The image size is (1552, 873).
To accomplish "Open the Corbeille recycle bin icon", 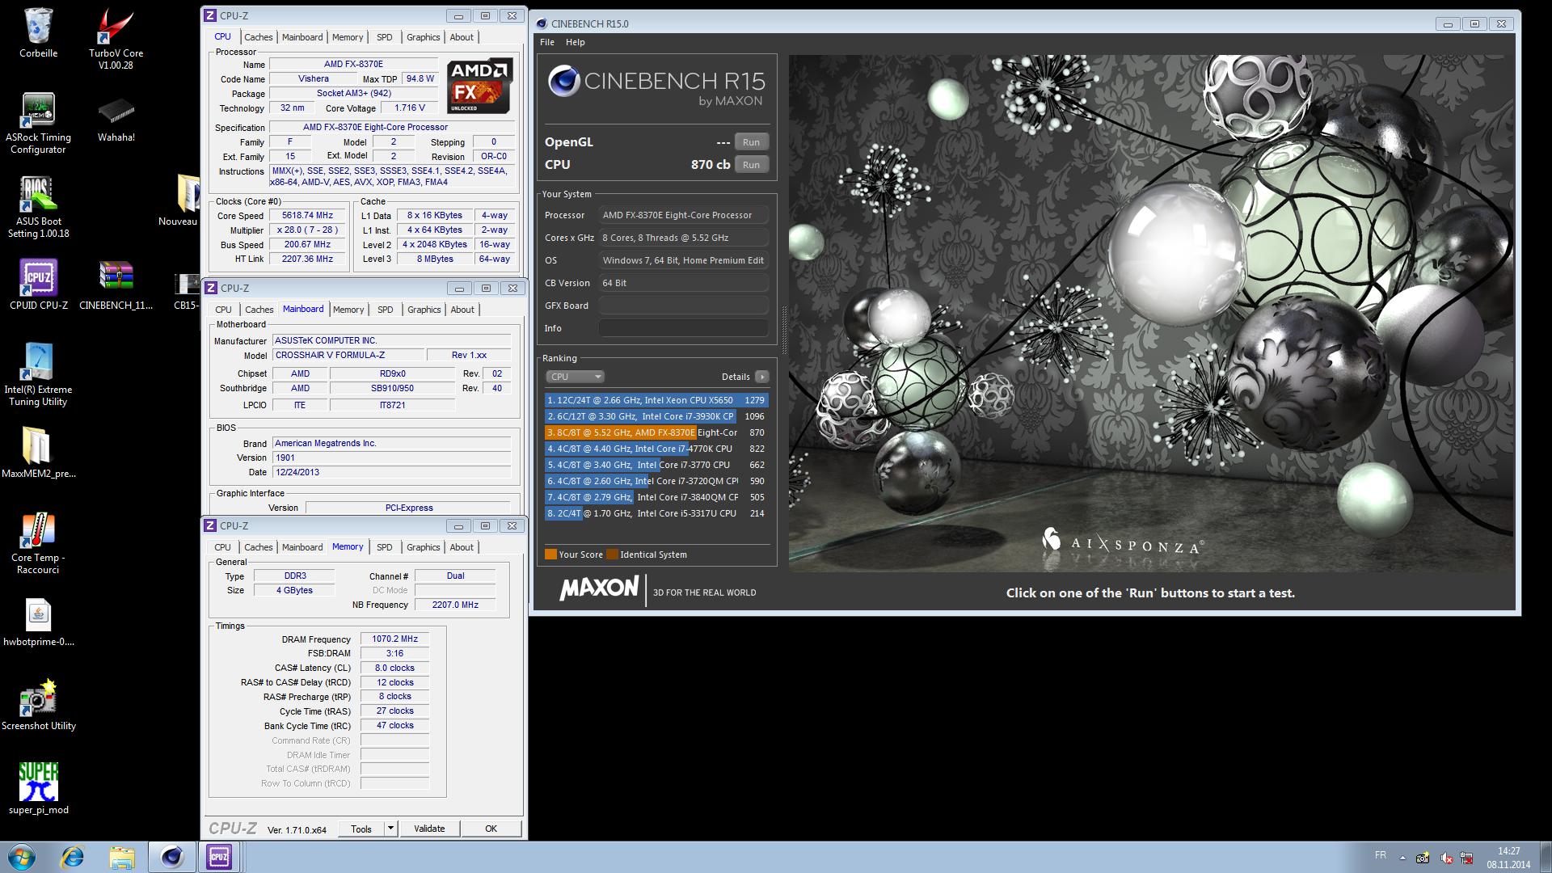I will tap(38, 33).
